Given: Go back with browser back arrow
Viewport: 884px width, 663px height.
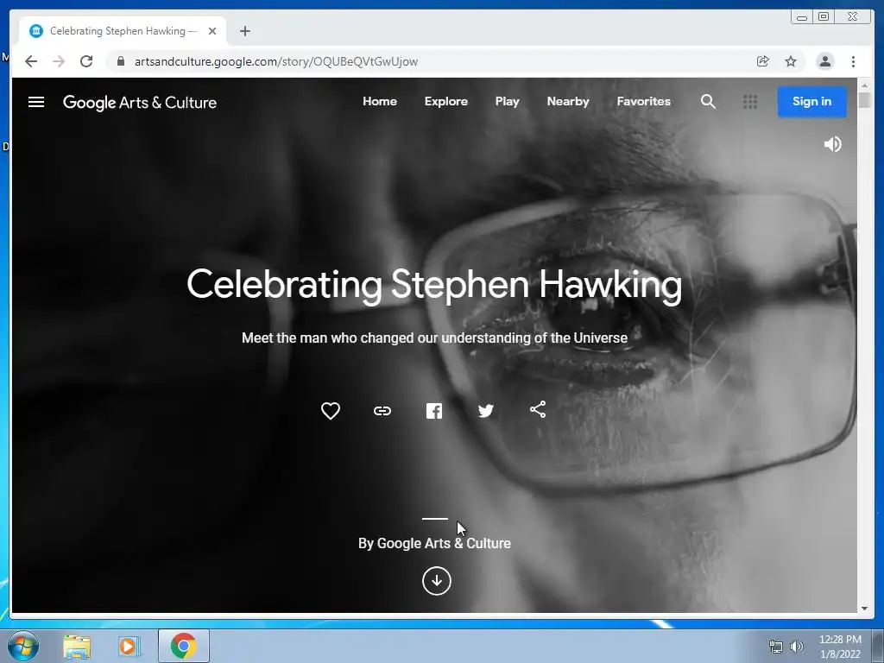Looking at the screenshot, I should tap(31, 61).
